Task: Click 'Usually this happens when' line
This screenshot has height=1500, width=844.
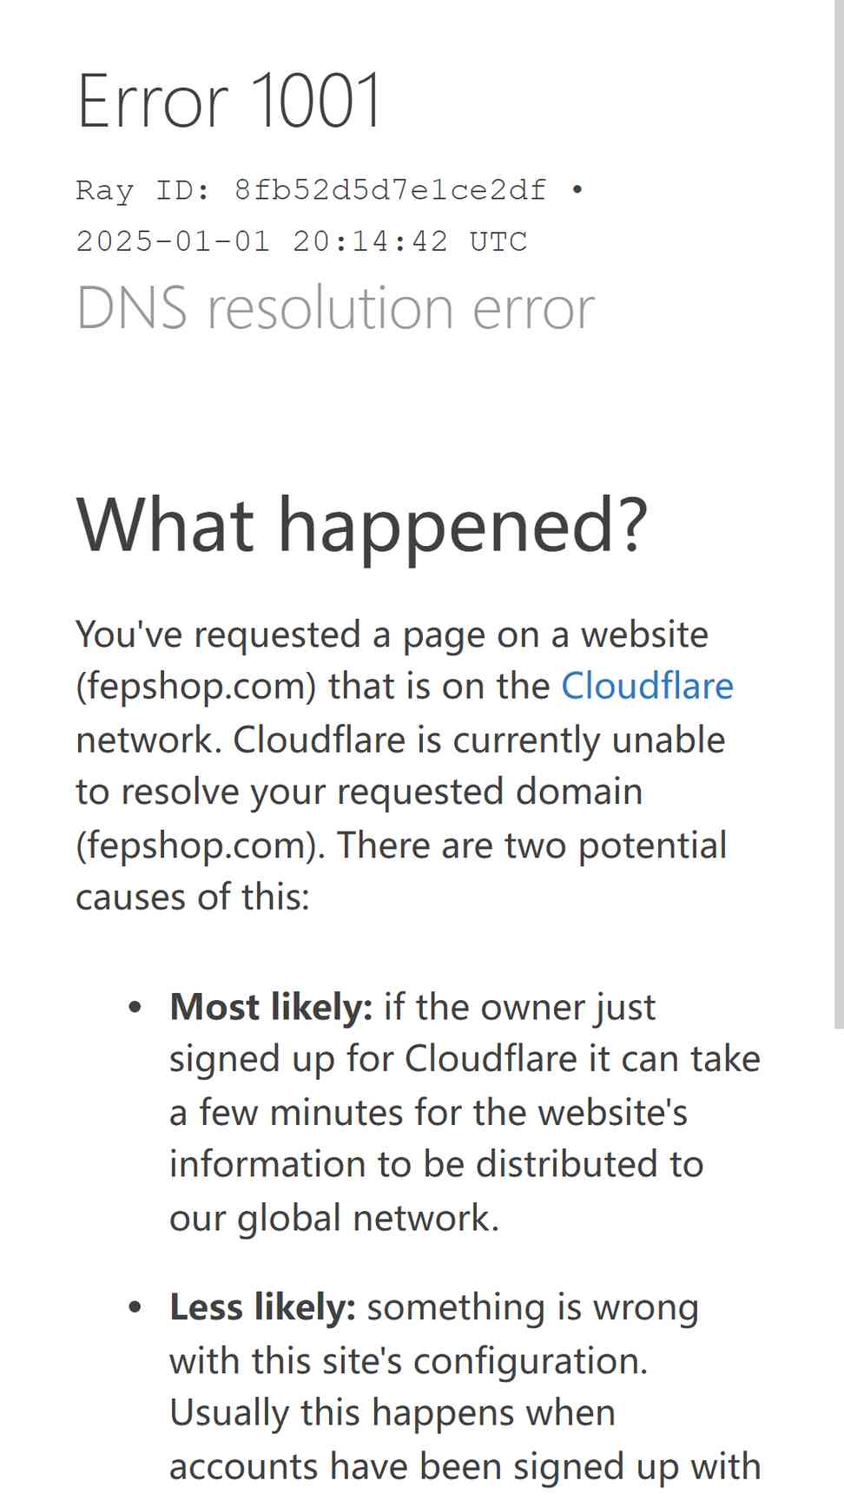Action: click(x=392, y=1413)
